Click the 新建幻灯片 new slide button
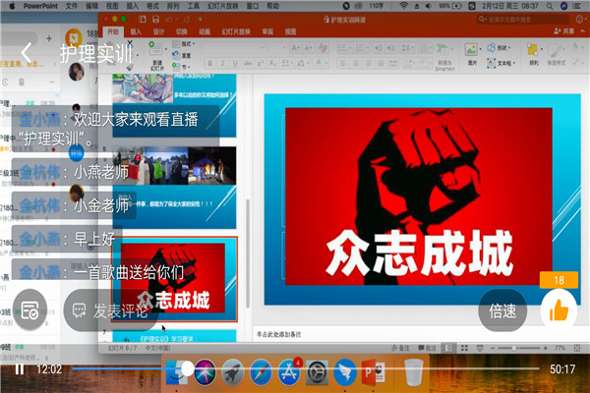Viewport: 590px width, 393px height. point(156,56)
